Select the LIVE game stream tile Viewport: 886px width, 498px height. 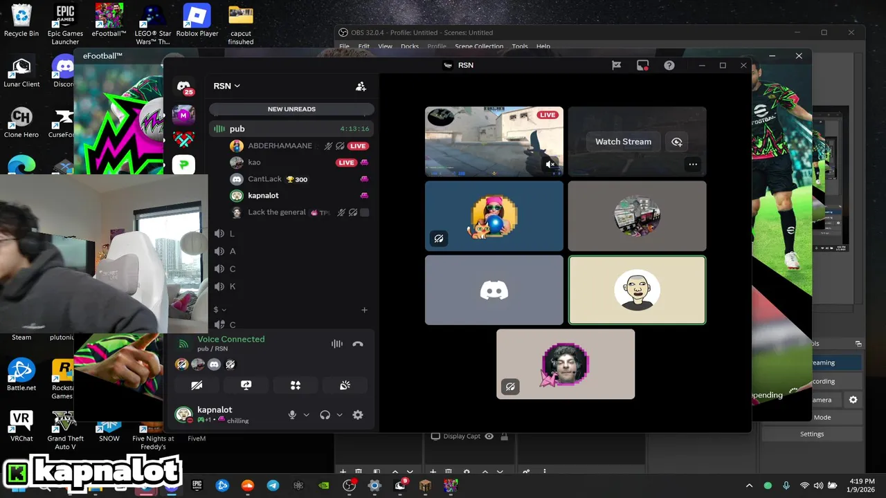coord(494,142)
